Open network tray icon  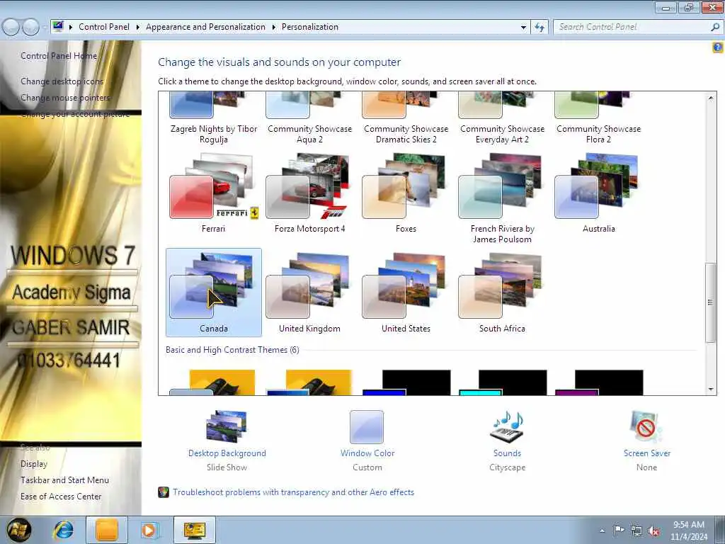(x=636, y=531)
